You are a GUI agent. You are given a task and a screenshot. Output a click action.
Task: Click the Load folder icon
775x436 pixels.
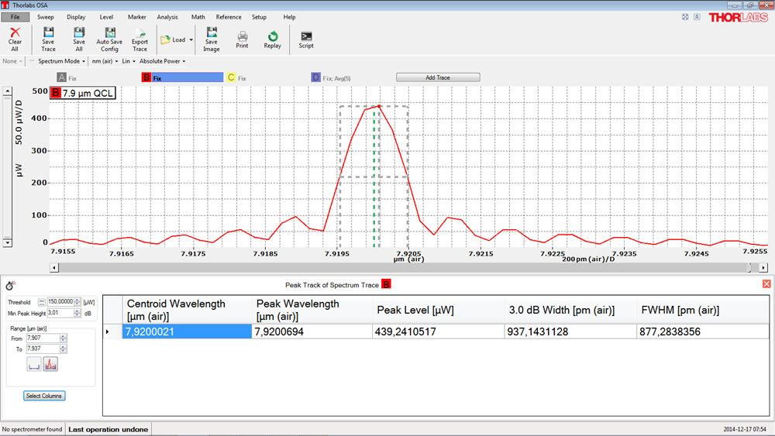click(165, 39)
